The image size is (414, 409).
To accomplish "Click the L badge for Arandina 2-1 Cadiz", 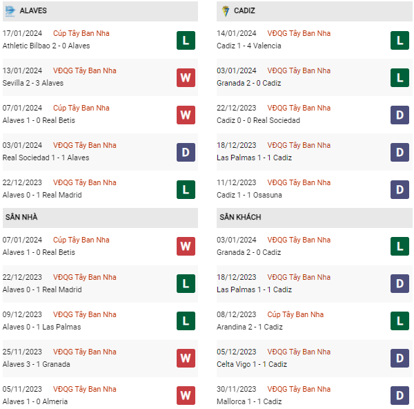I will [399, 321].
